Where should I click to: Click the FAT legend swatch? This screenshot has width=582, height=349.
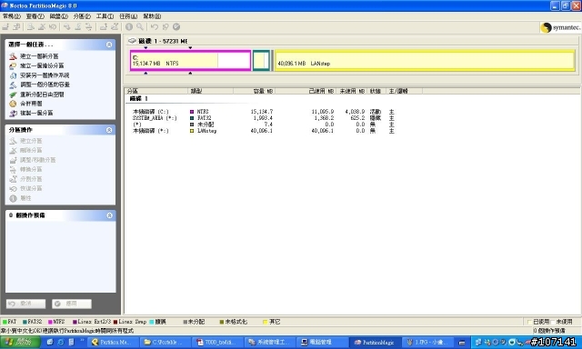(5, 322)
